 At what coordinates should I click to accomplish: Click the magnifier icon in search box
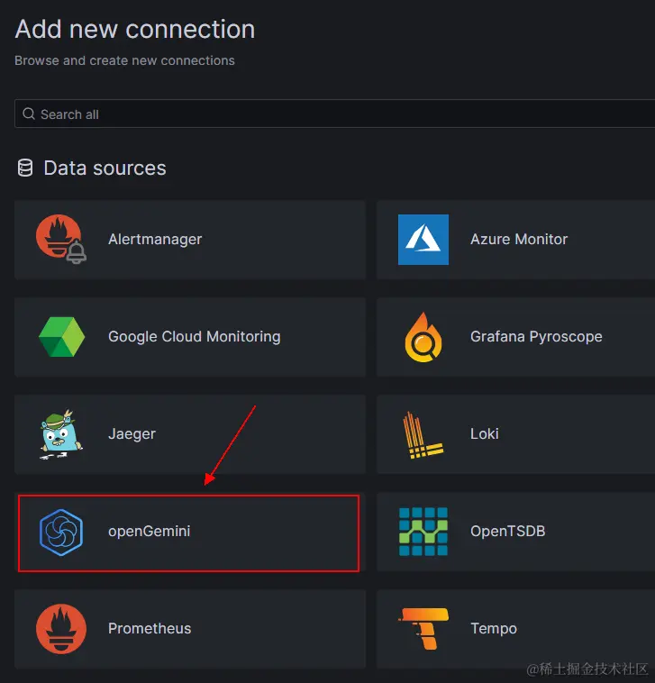pyautogui.click(x=29, y=114)
